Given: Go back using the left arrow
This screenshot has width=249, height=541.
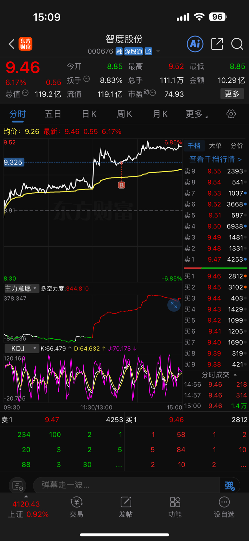Looking at the screenshot, I should point(12,44).
